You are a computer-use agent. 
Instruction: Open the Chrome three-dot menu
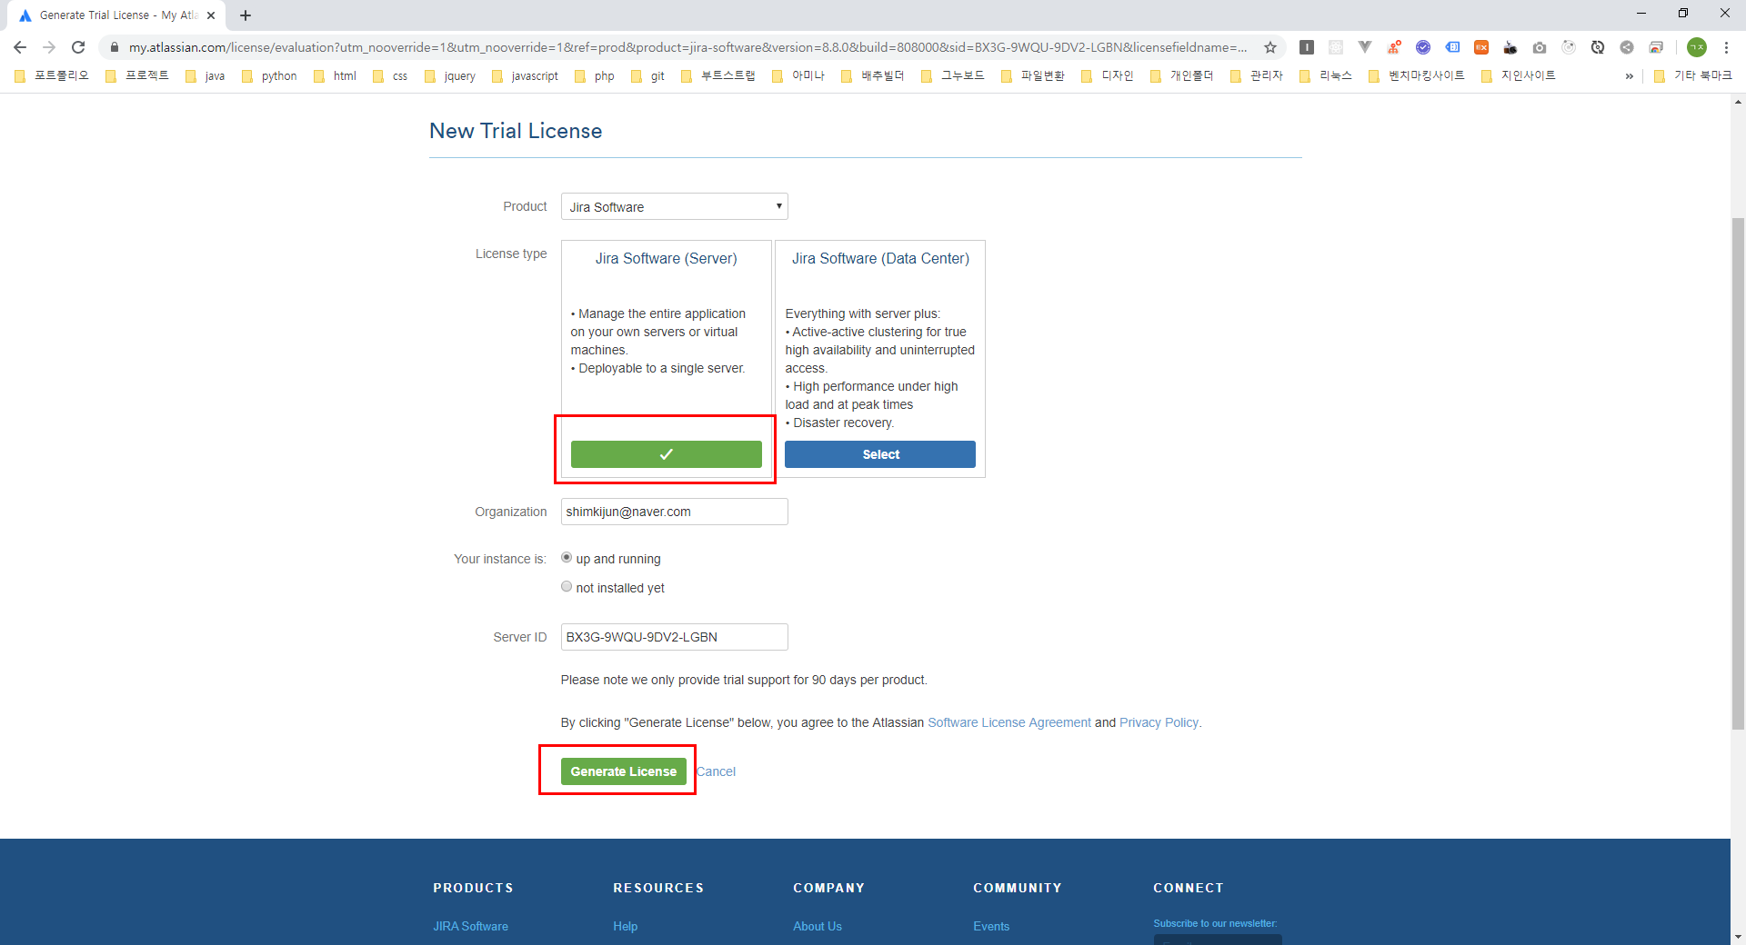point(1726,47)
